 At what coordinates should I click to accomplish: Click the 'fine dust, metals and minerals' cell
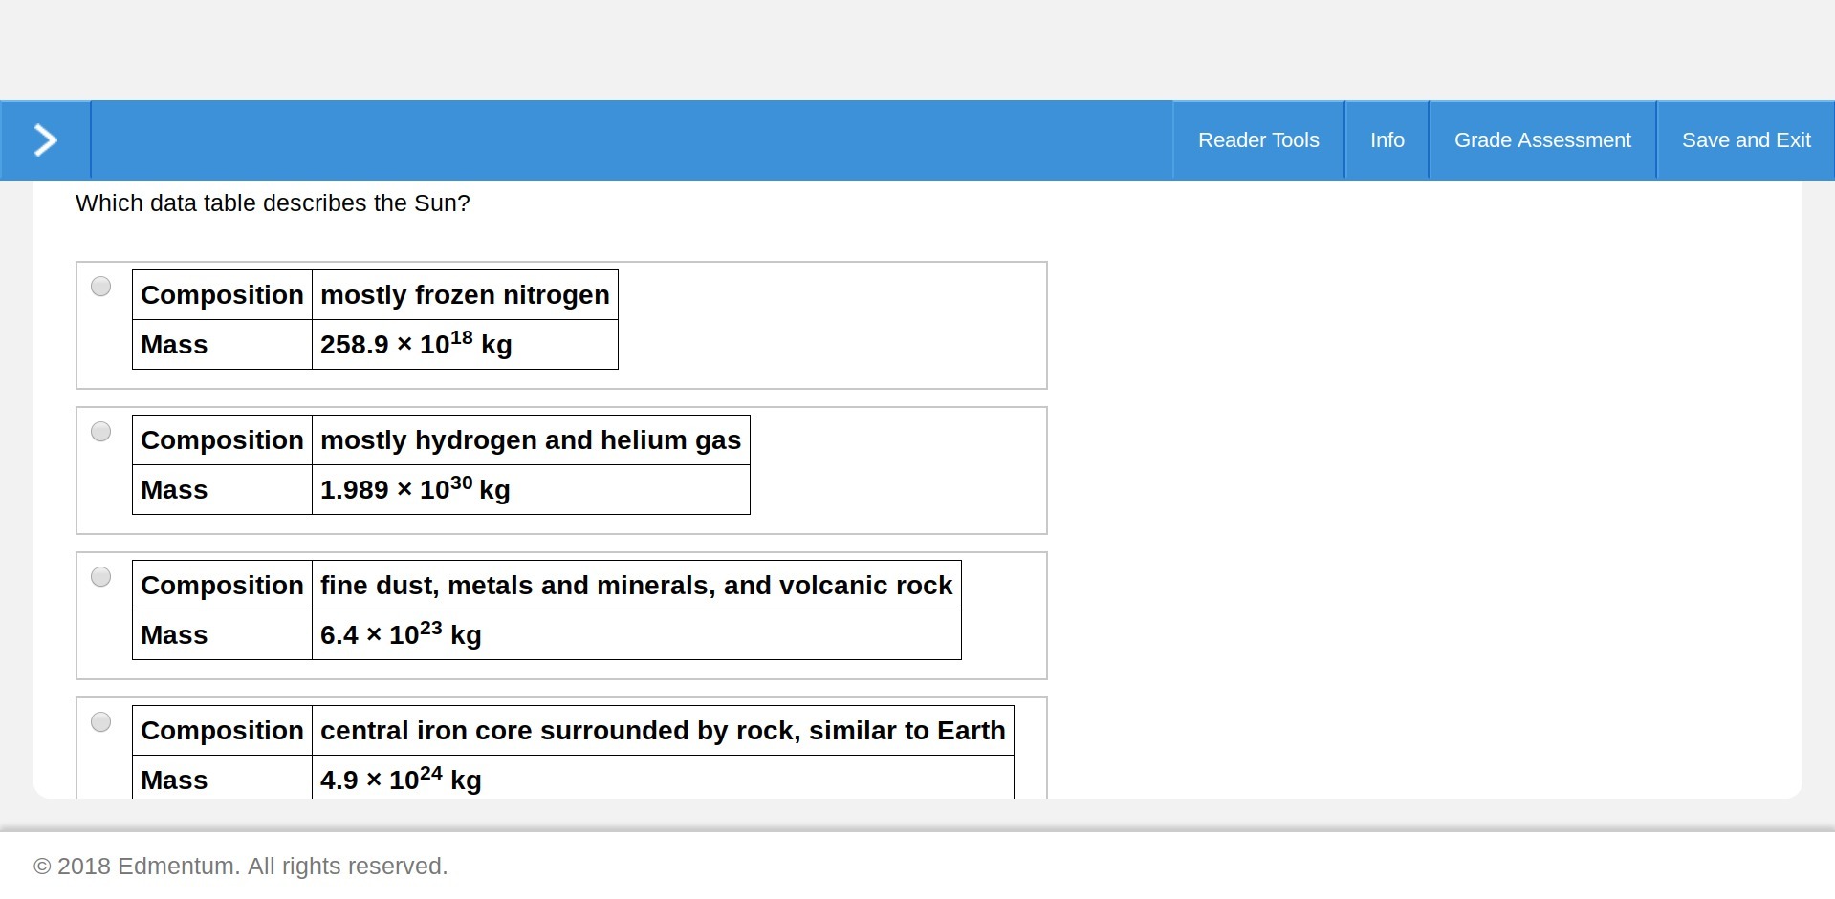636,586
